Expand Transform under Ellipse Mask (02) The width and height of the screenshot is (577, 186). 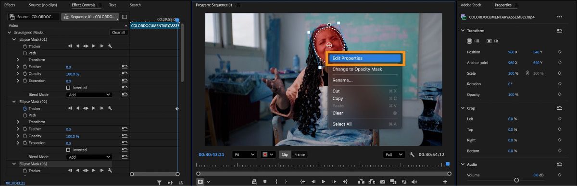tap(18, 122)
